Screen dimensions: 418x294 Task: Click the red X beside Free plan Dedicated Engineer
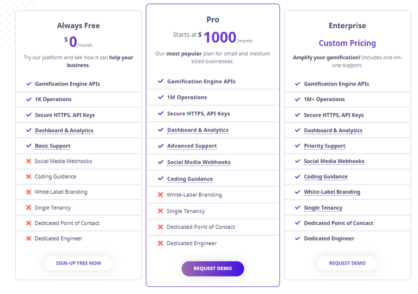click(28, 238)
